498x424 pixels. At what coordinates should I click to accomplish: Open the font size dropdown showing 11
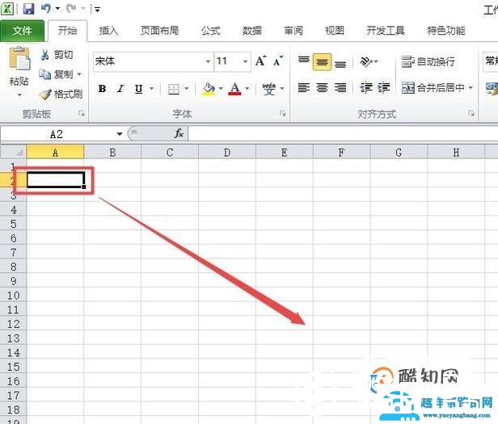245,61
